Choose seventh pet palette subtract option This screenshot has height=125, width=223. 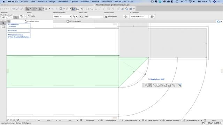pyautogui.click(x=170, y=85)
